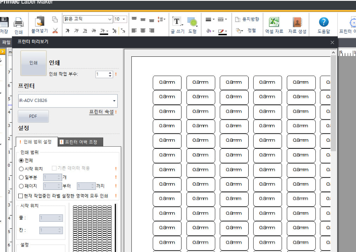The height and width of the screenshot is (252, 356).
Task: Open the 도형 shape tool
Action: 192,21
